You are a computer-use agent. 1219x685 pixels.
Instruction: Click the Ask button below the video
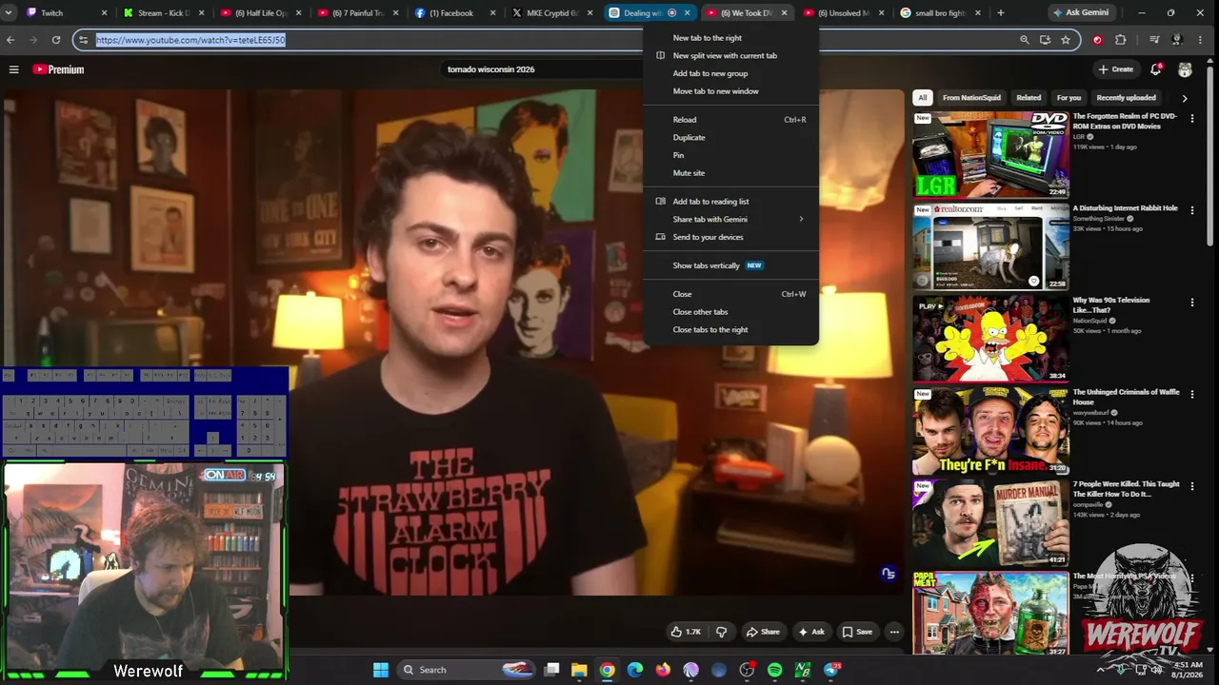pos(811,632)
